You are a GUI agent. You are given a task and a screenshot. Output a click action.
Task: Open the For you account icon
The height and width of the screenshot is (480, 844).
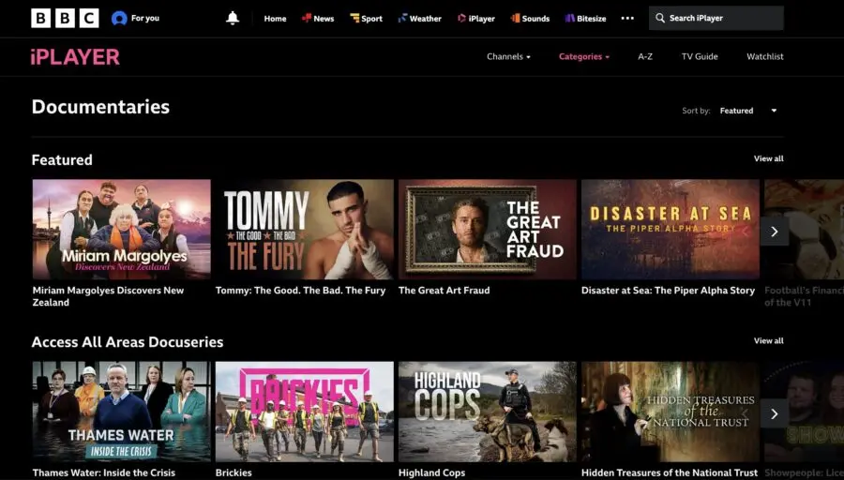[120, 18]
